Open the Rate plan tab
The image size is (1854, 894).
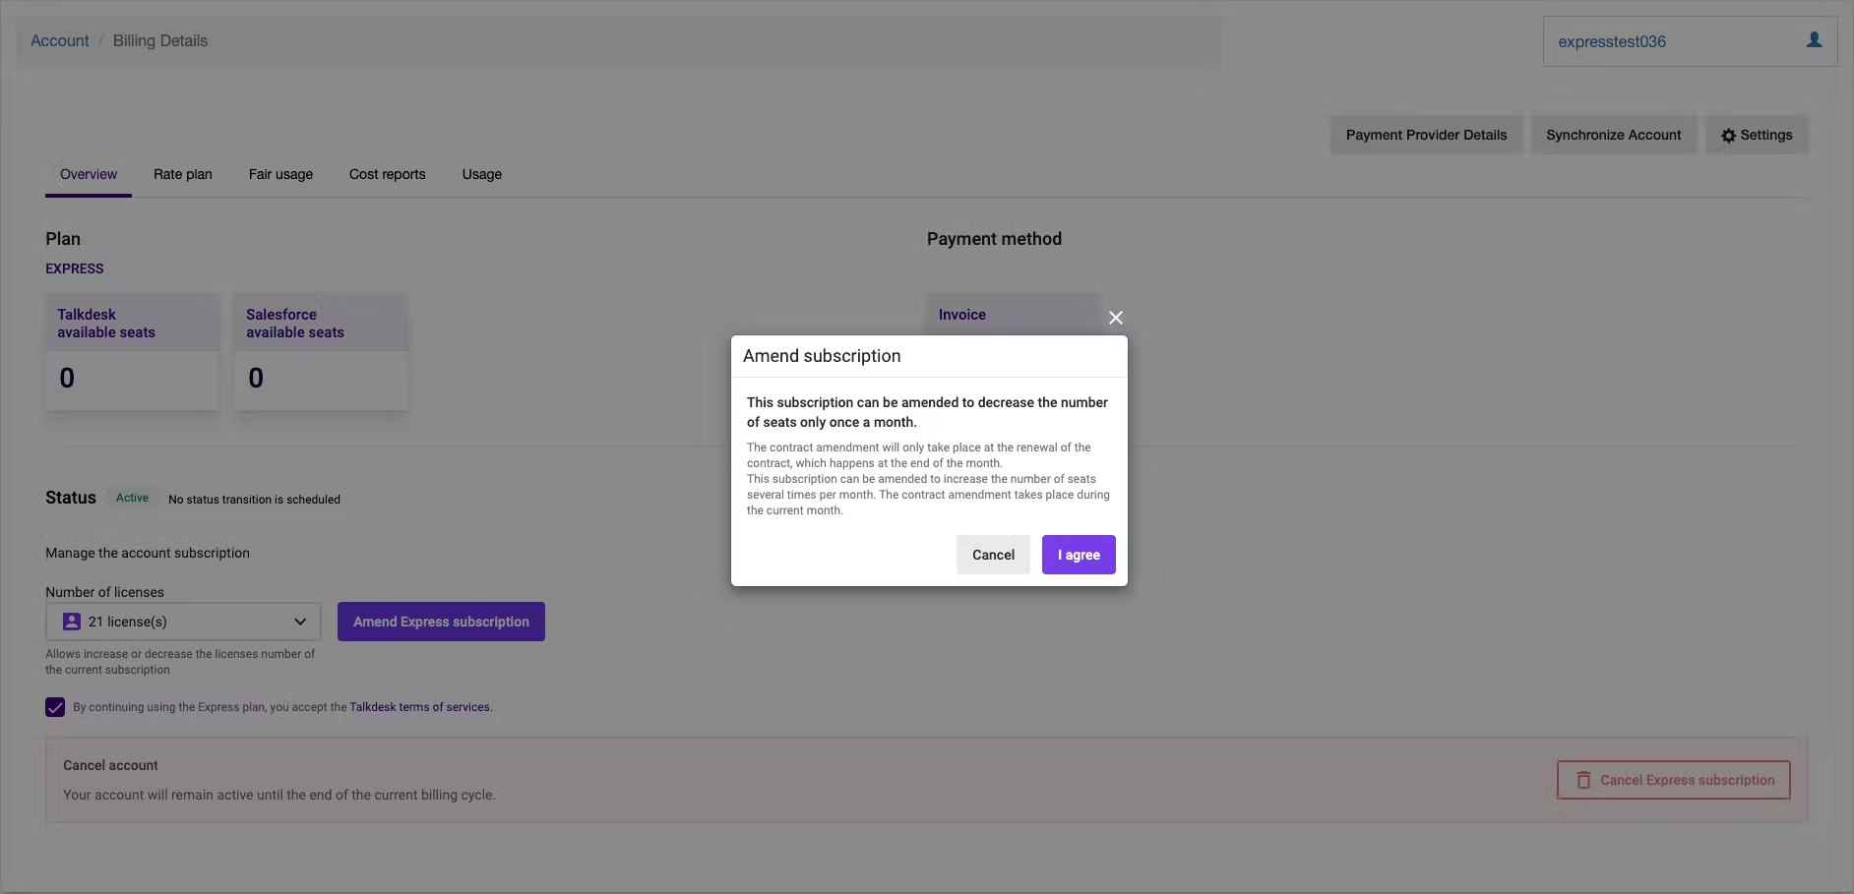click(x=183, y=174)
